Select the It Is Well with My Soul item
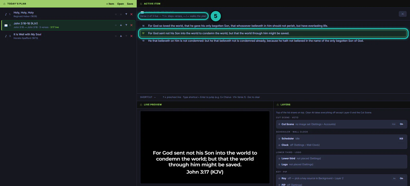The height and width of the screenshot is (186, 410). coord(68,36)
